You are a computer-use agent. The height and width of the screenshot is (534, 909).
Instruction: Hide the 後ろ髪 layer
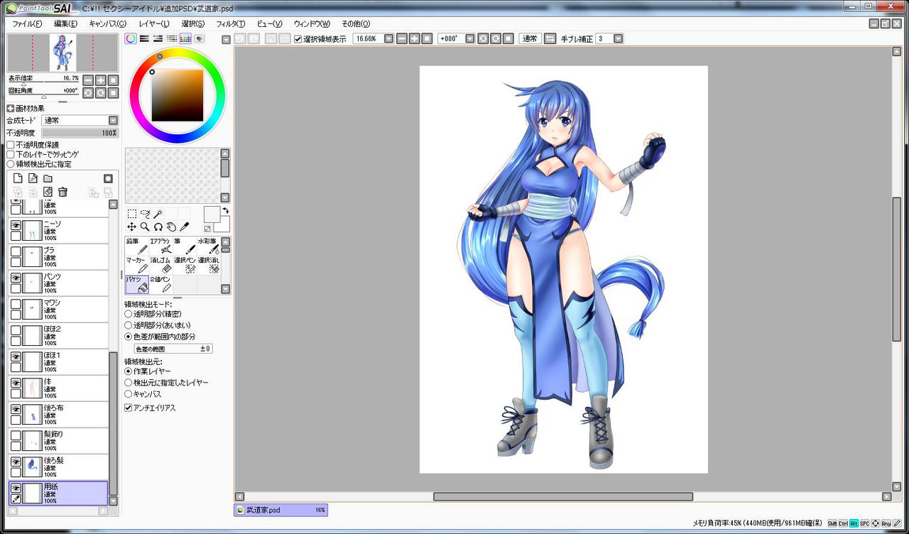coord(16,462)
